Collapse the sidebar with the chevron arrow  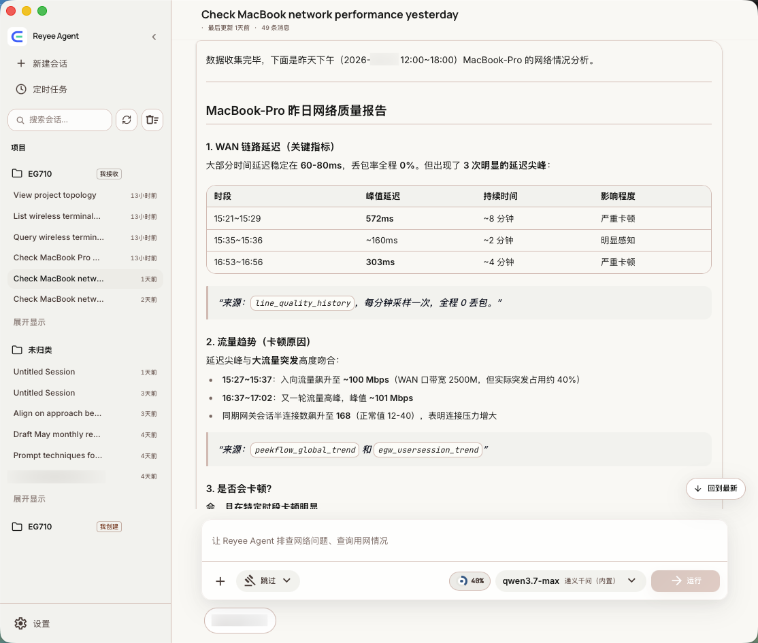click(x=154, y=37)
